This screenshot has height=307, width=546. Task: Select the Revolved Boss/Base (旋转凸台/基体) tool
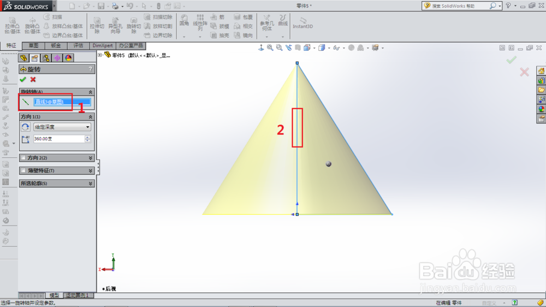(x=32, y=26)
